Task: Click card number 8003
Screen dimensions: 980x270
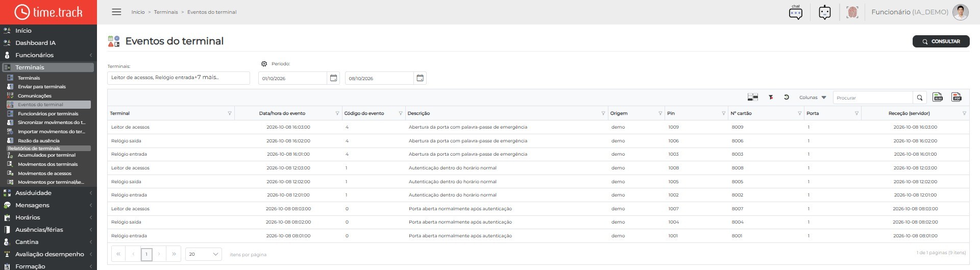Action: coord(737,154)
